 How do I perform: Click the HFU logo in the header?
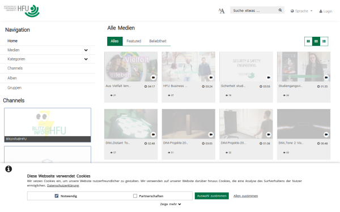(22, 11)
